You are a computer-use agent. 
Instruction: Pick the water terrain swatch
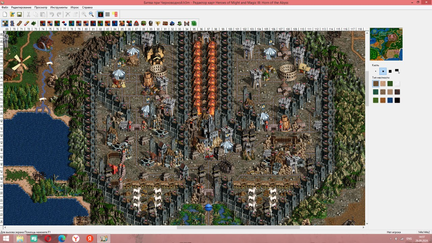click(x=390, y=100)
